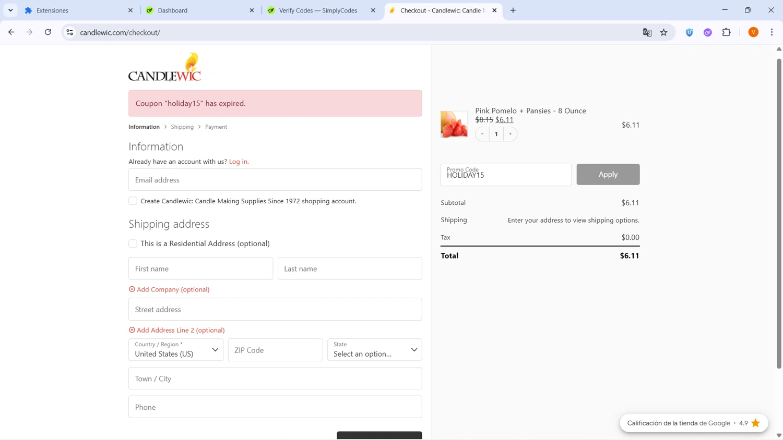The image size is (783, 440).
Task: Click the Total amount $6.11
Action: point(629,255)
